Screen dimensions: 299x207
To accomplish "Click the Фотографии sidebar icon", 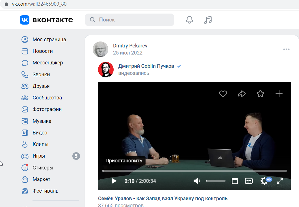I will (x=25, y=109).
